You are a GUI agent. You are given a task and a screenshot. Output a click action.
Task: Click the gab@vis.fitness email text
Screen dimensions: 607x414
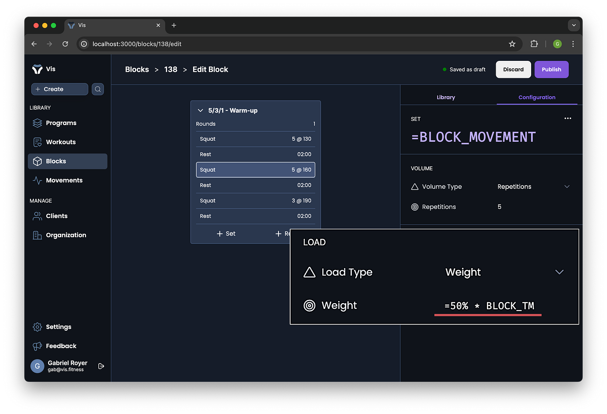[65, 370]
